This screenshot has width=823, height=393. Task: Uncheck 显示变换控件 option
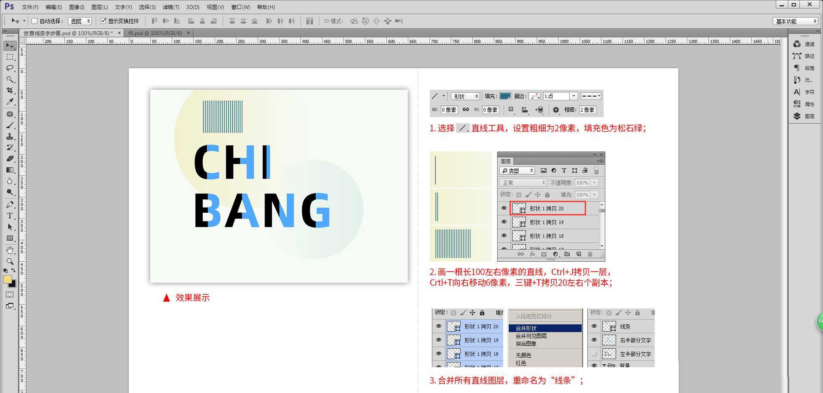tap(103, 21)
